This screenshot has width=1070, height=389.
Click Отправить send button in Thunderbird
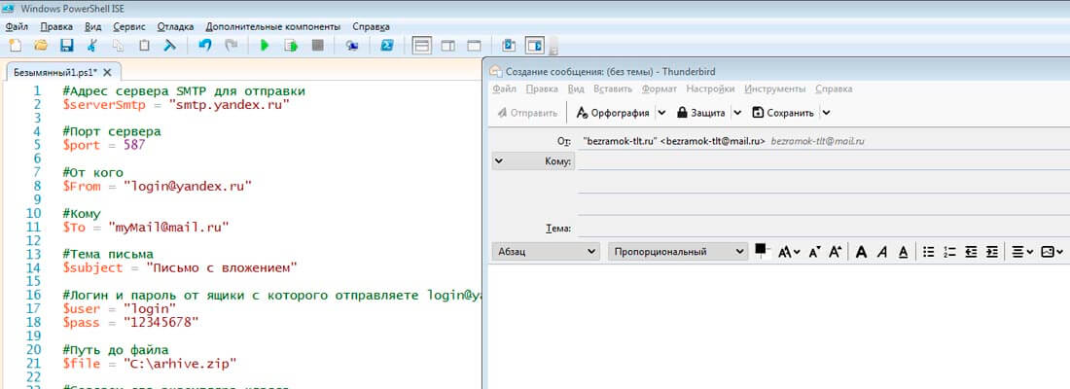tap(527, 113)
